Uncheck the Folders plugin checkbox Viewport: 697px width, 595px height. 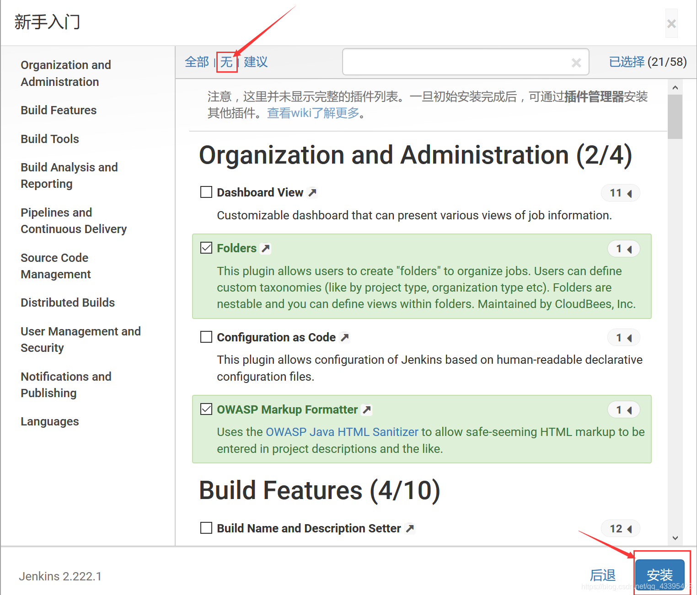206,248
